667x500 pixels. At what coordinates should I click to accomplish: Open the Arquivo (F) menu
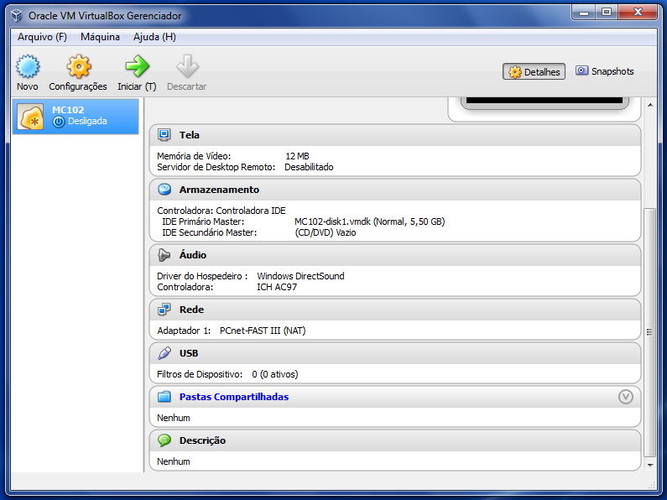click(42, 37)
